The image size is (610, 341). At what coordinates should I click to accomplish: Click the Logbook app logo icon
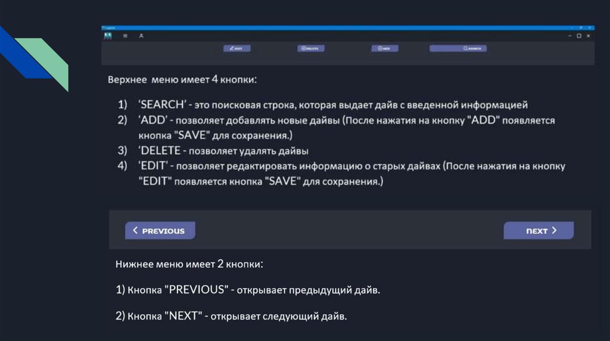point(108,36)
